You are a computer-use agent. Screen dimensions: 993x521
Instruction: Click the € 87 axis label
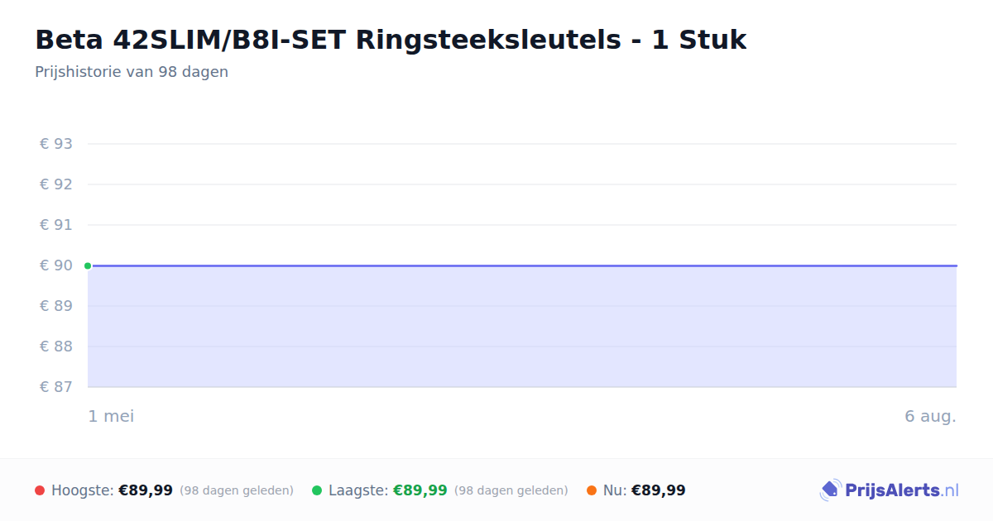click(56, 387)
